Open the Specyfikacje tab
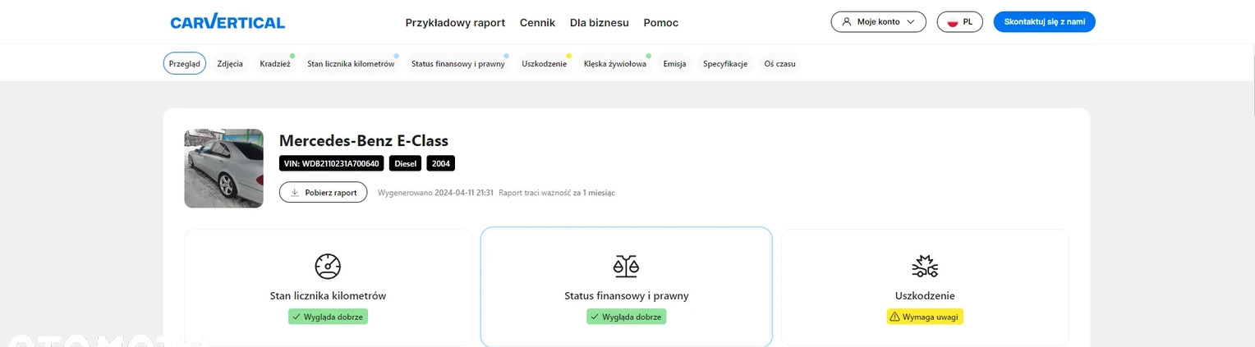Screen dimensions: 1255x347 725,63
